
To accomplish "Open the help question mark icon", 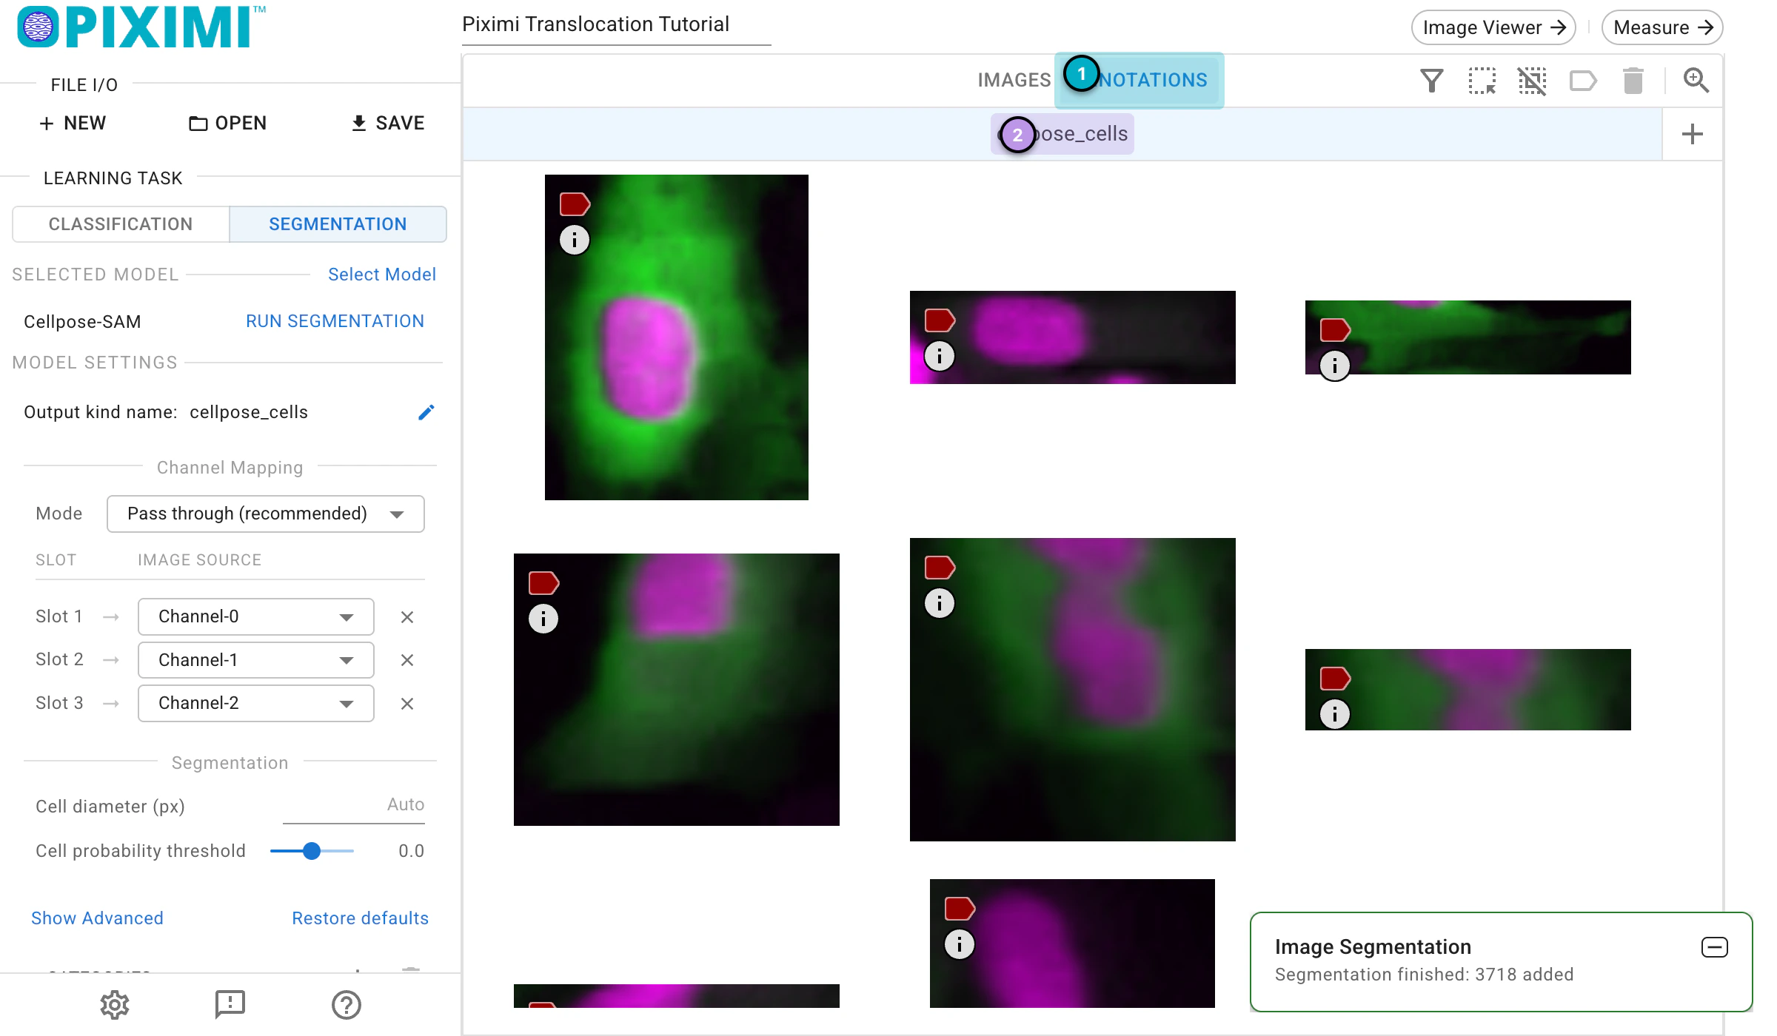I will (x=346, y=1004).
